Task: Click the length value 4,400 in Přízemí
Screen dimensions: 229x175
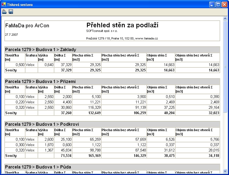Action: click(x=67, y=102)
